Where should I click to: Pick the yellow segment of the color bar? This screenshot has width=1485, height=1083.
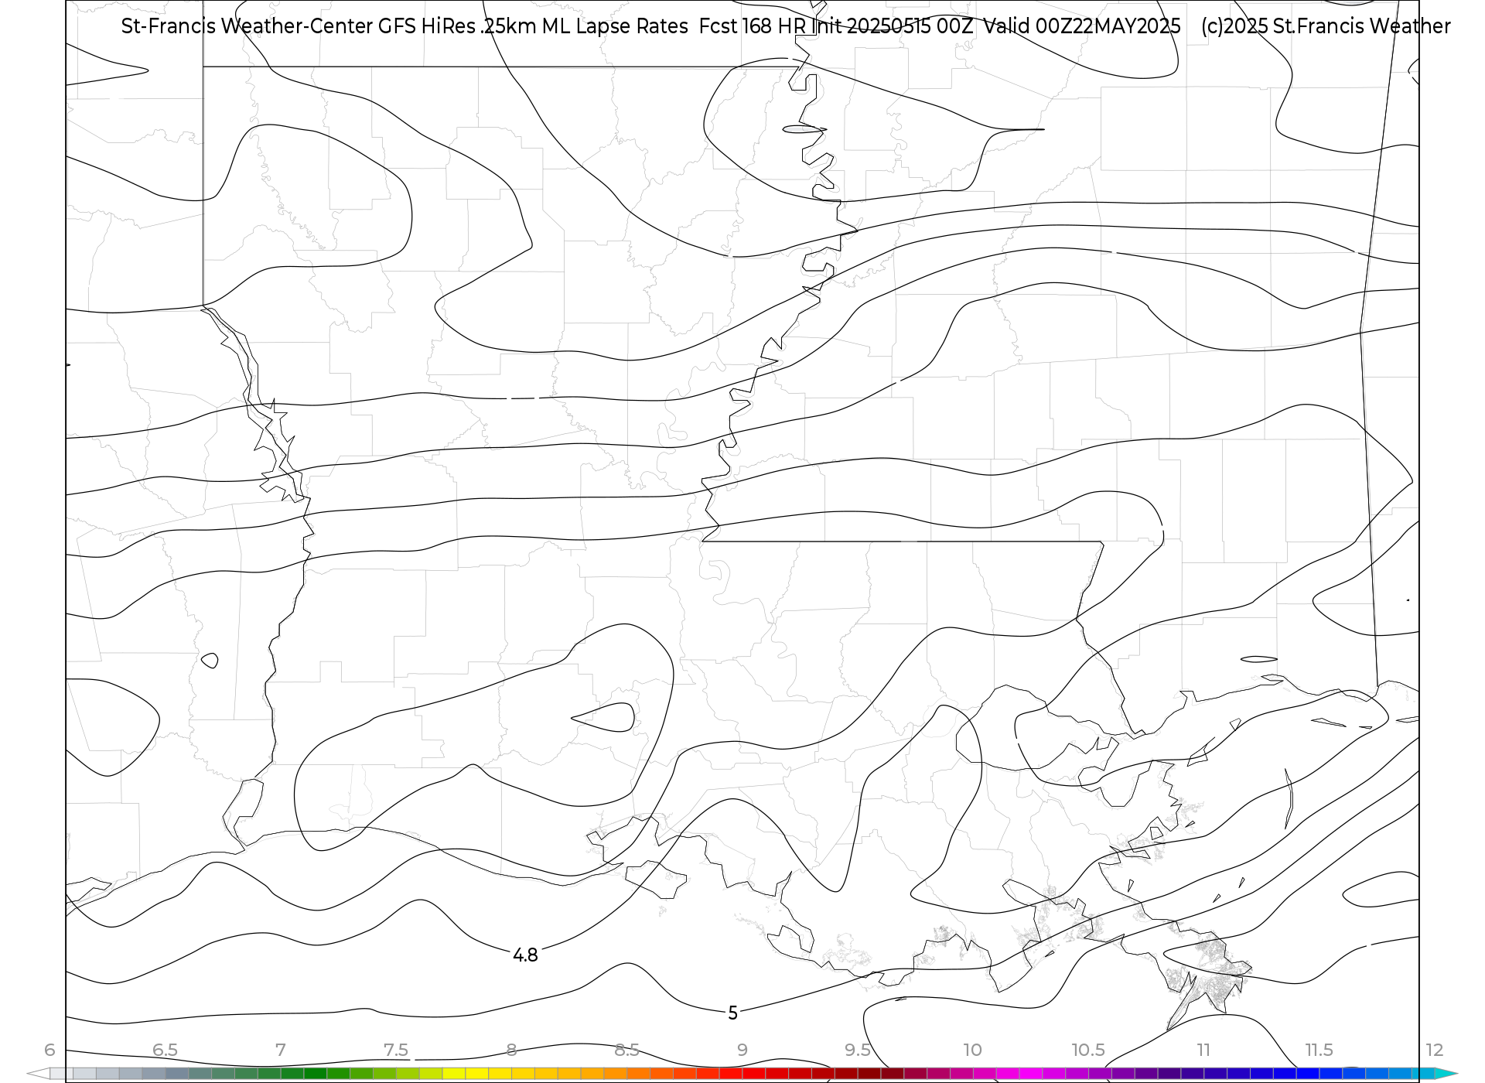476,1074
